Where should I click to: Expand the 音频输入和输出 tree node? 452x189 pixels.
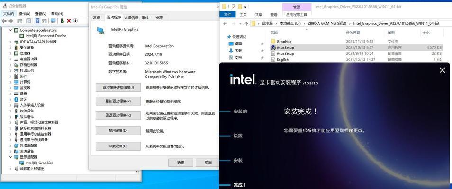click(11, 169)
